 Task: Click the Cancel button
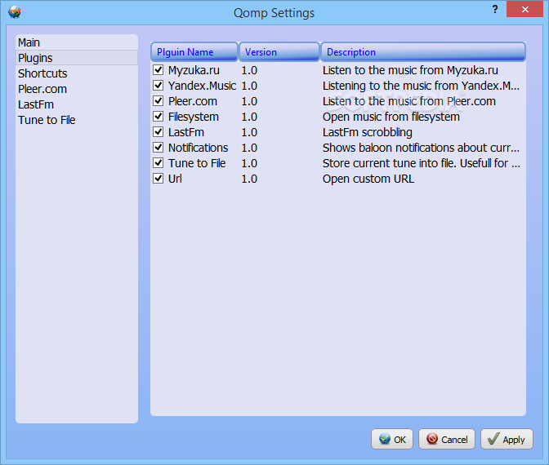447,439
